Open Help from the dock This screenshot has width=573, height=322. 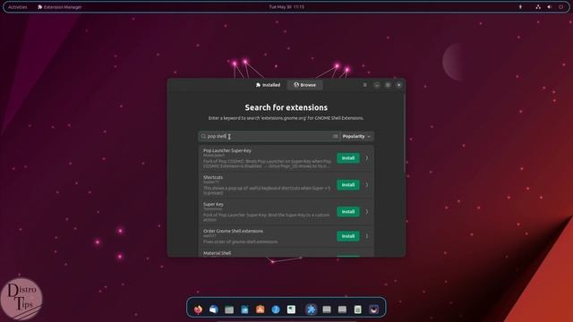[x=276, y=309]
